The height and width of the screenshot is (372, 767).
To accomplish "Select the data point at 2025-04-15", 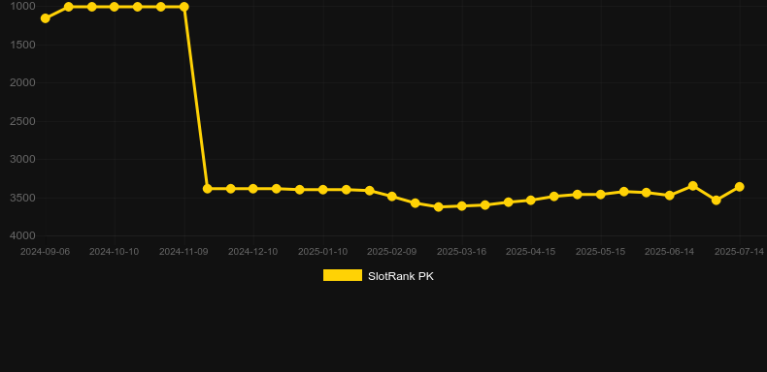I will coord(531,201).
